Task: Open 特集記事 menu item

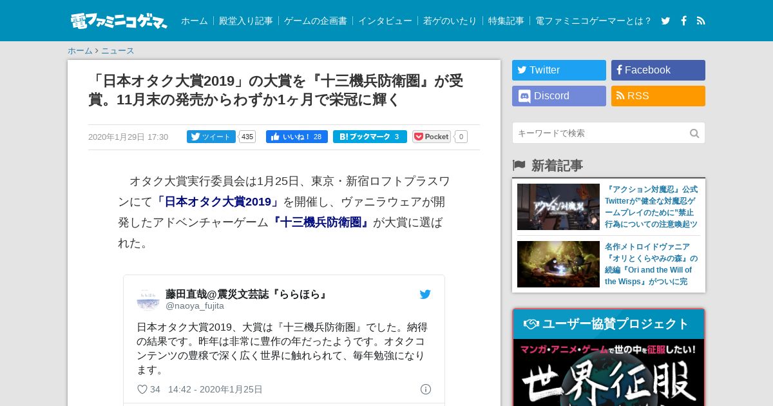Action: tap(506, 21)
